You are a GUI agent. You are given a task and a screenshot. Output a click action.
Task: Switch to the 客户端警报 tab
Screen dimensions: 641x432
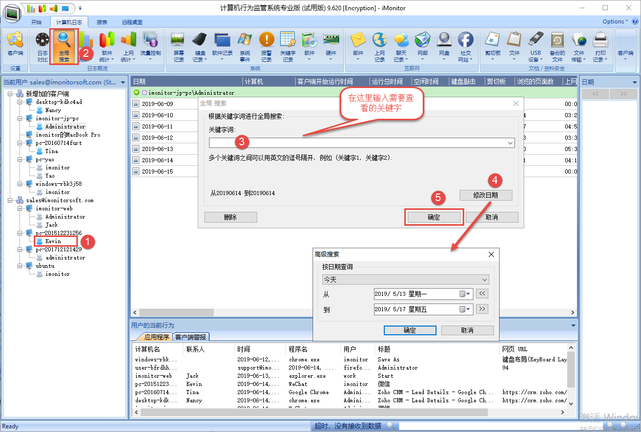191,337
